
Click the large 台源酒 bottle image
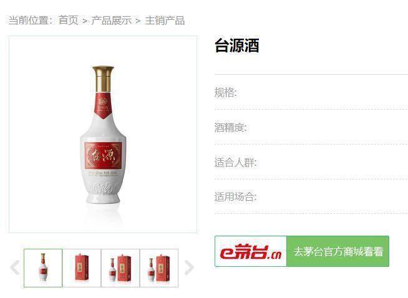[x=103, y=135]
